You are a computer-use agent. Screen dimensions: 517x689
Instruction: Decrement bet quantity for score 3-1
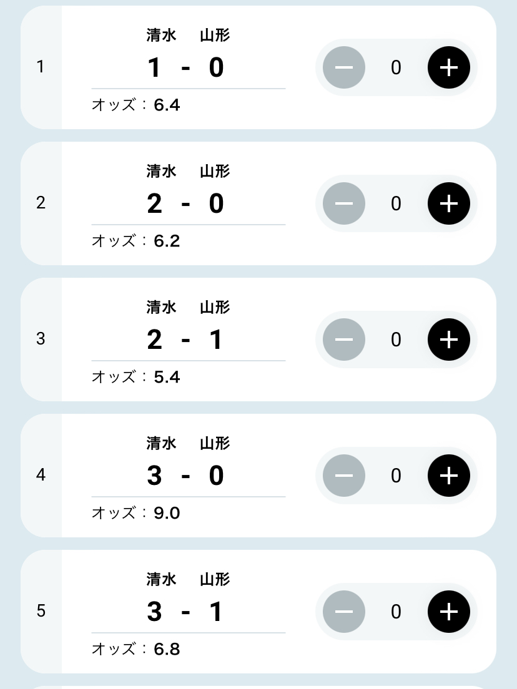[x=344, y=612]
